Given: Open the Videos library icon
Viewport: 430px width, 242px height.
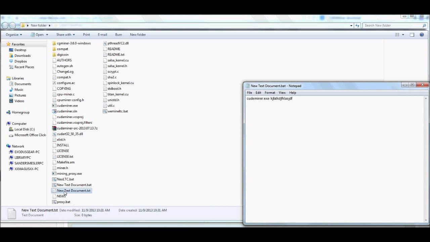Looking at the screenshot, I should (11, 101).
